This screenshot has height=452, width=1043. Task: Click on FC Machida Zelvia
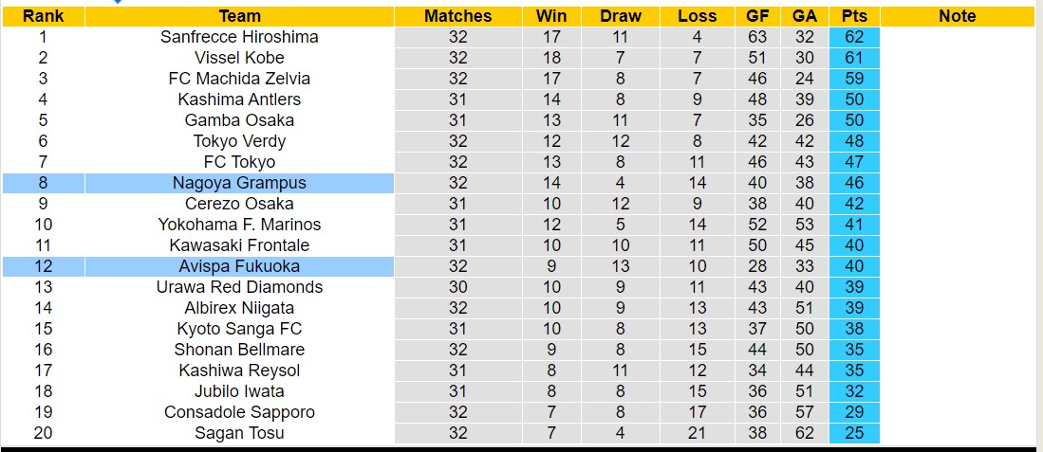239,79
